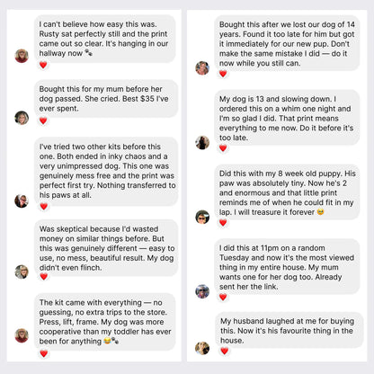Click the heart under the '11pm on a random Tuesday' comment
The width and height of the screenshot is (374, 374).
pyautogui.click(x=223, y=297)
